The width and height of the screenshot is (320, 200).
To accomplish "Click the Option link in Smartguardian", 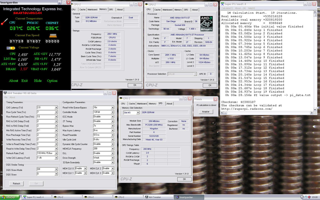I will pyautogui.click(x=52, y=81).
